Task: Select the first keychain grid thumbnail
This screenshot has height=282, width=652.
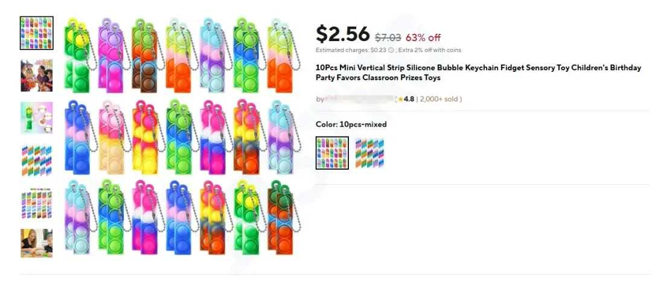Action: point(37,33)
